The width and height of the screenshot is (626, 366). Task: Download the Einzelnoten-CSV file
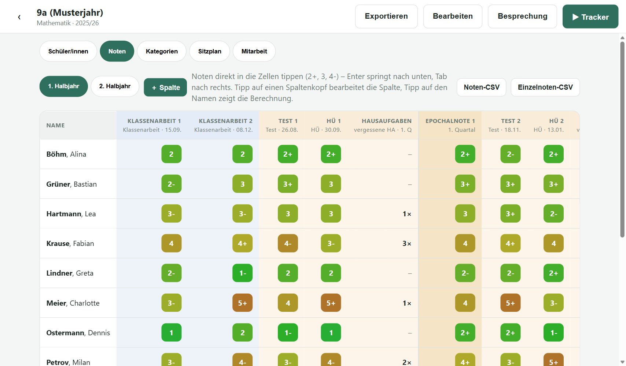(545, 87)
